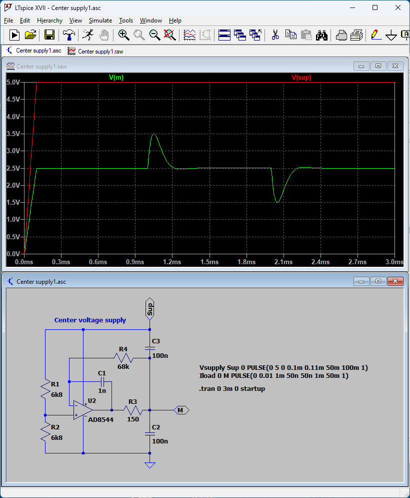
Task: Open the File menu
Action: (x=8, y=21)
